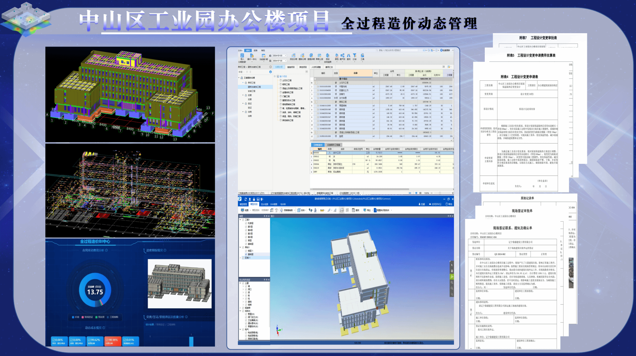
Task: Toggle the 给排水 component type checkbox
Action: (x=243, y=311)
